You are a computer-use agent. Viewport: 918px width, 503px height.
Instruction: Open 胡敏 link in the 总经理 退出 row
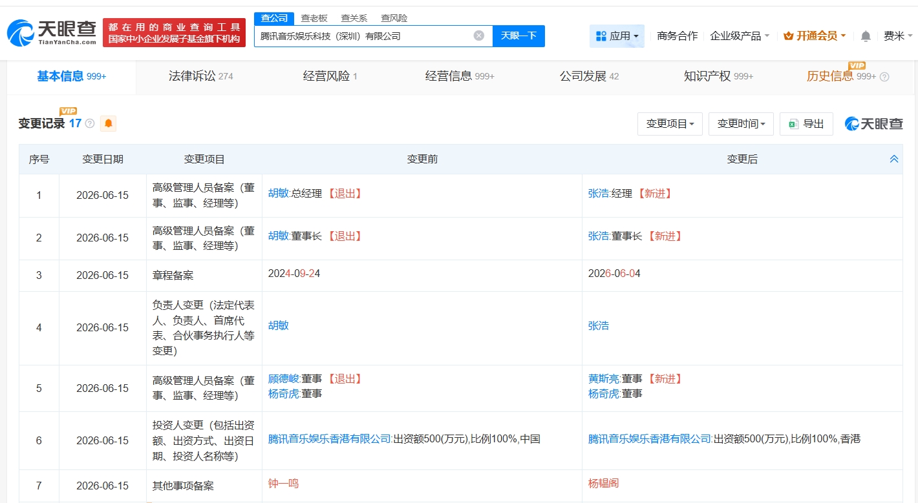[279, 193]
